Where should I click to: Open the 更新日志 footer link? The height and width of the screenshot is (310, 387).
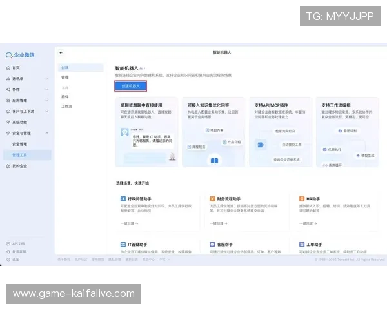point(132,260)
